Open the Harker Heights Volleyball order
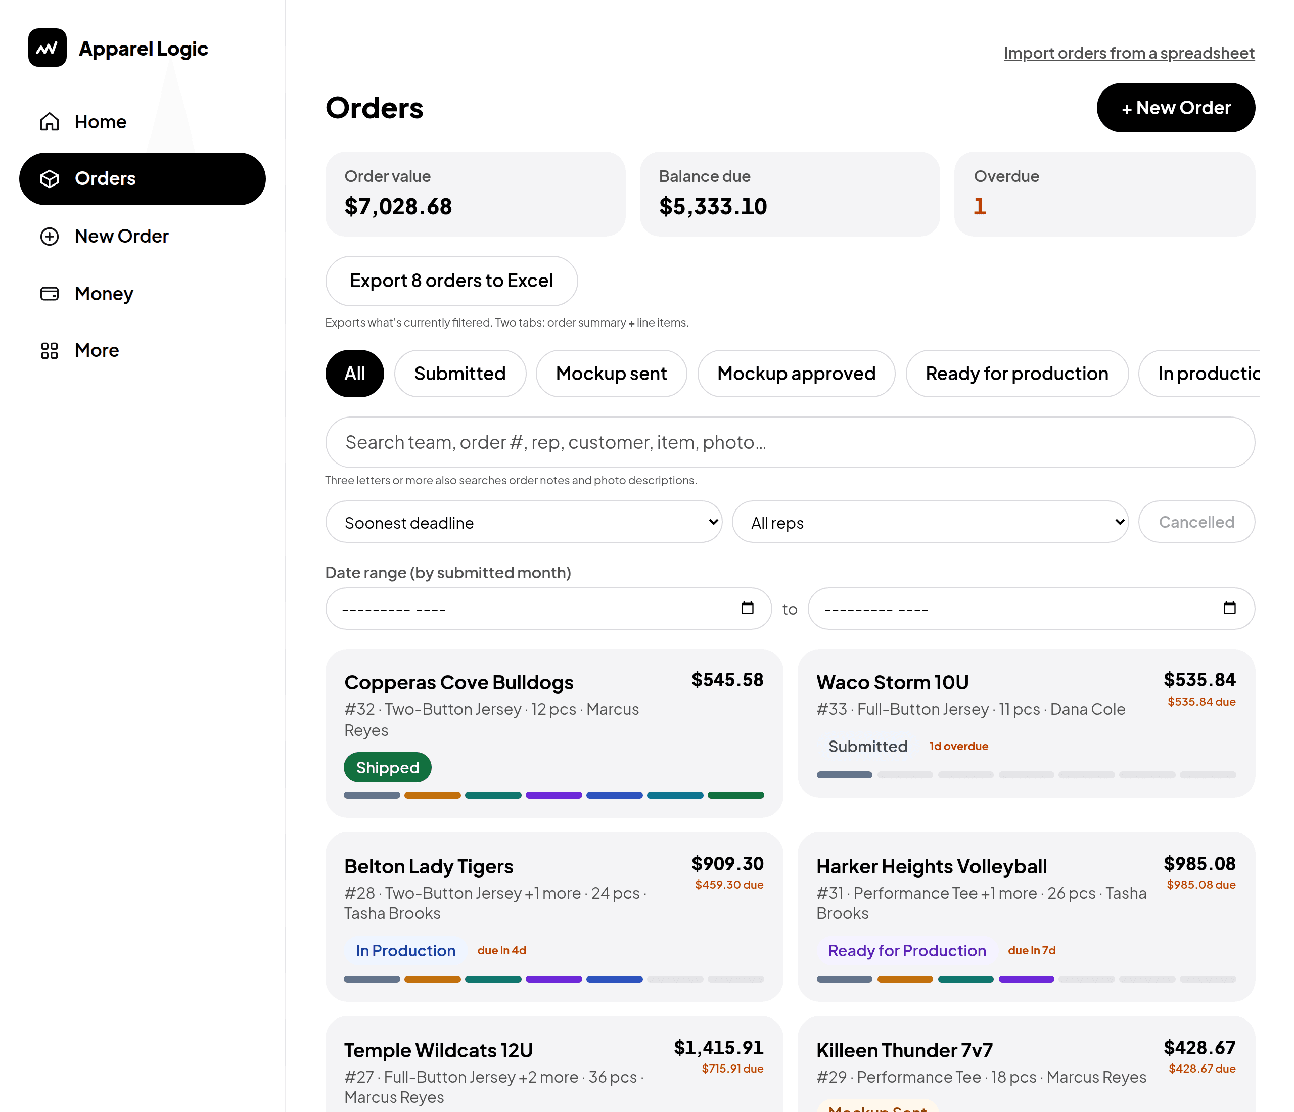This screenshot has width=1294, height=1112. click(1026, 916)
